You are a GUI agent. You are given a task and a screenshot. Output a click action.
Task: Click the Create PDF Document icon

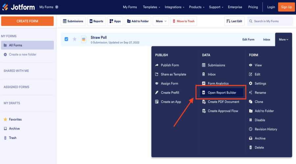point(204,102)
